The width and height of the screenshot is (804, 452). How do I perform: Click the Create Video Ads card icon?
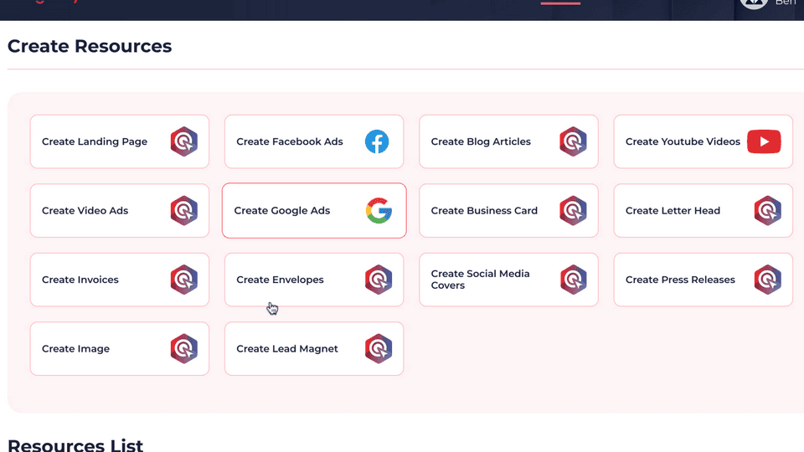(x=184, y=211)
